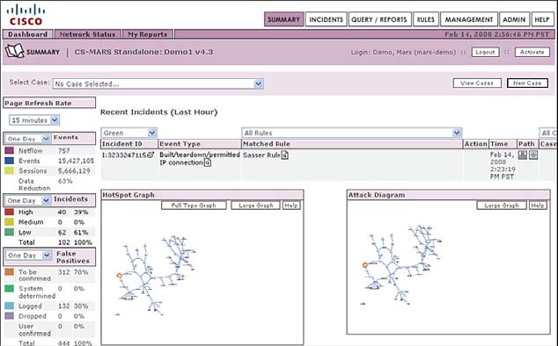Image resolution: width=558 pixels, height=346 pixels.
Task: Open the Select Case dropdown
Action: click(158, 83)
